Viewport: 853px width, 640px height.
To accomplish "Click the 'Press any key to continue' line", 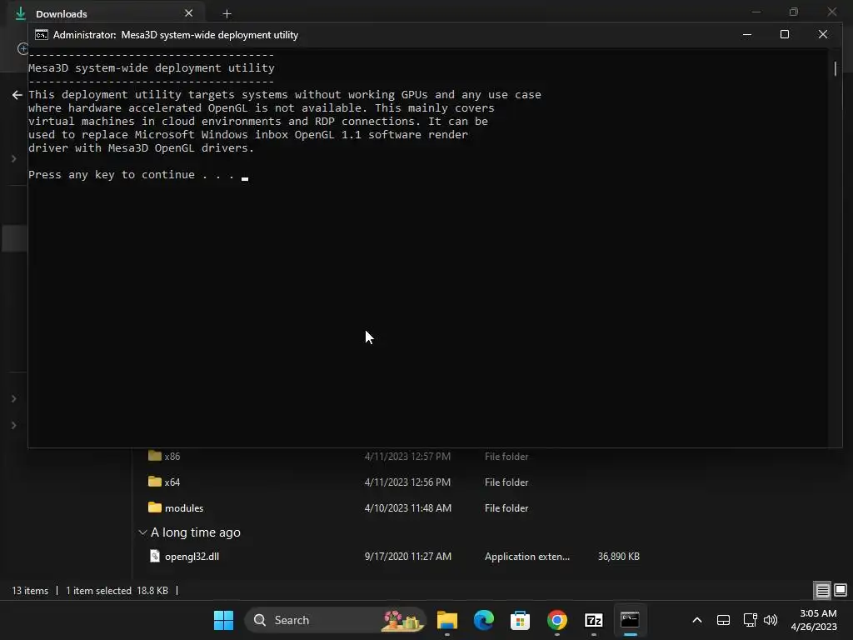I will (x=139, y=175).
